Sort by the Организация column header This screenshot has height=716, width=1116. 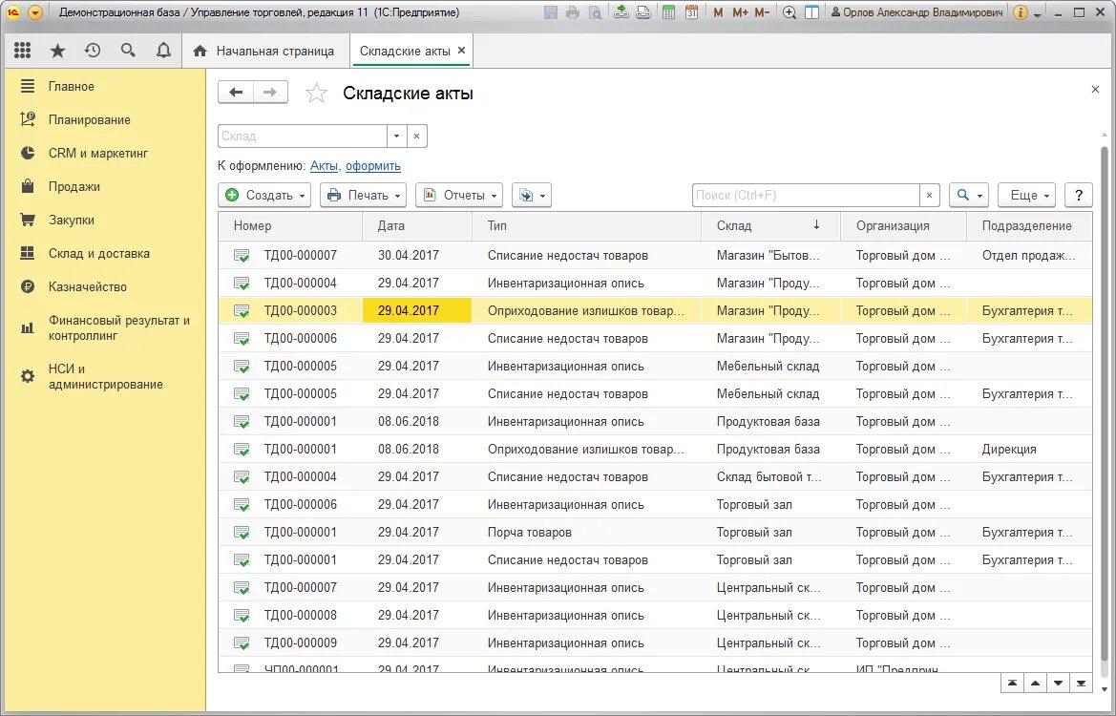click(903, 225)
